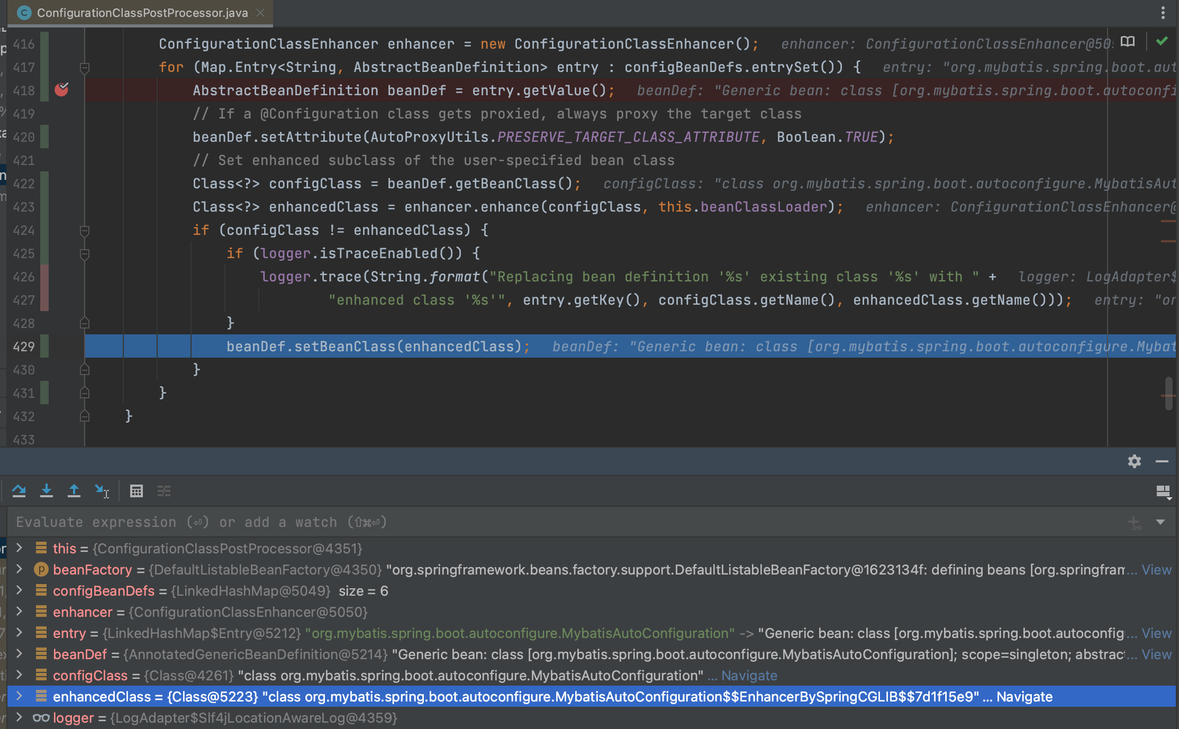Click Navigate link next to configClass
This screenshot has width=1179, height=729.
749,676
